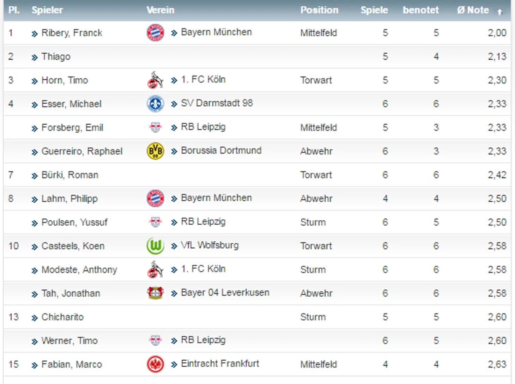This screenshot has height=384, width=515.
Task: Click the Borussia Dortmund BVB logo
Action: 155,151
